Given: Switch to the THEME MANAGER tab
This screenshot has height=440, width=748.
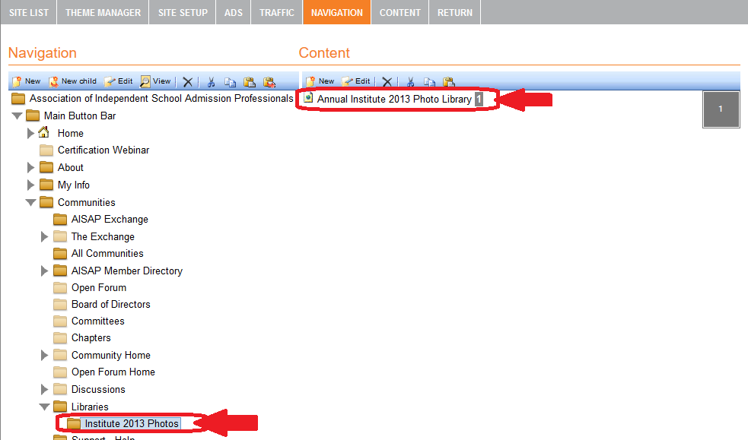Looking at the screenshot, I should (103, 12).
